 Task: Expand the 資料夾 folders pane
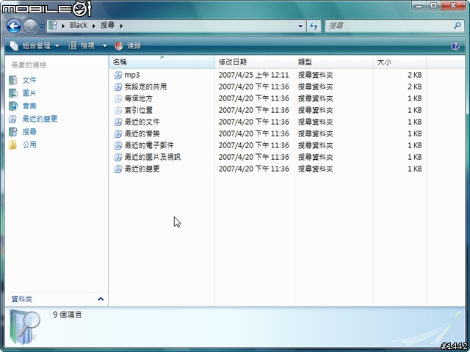(x=101, y=298)
